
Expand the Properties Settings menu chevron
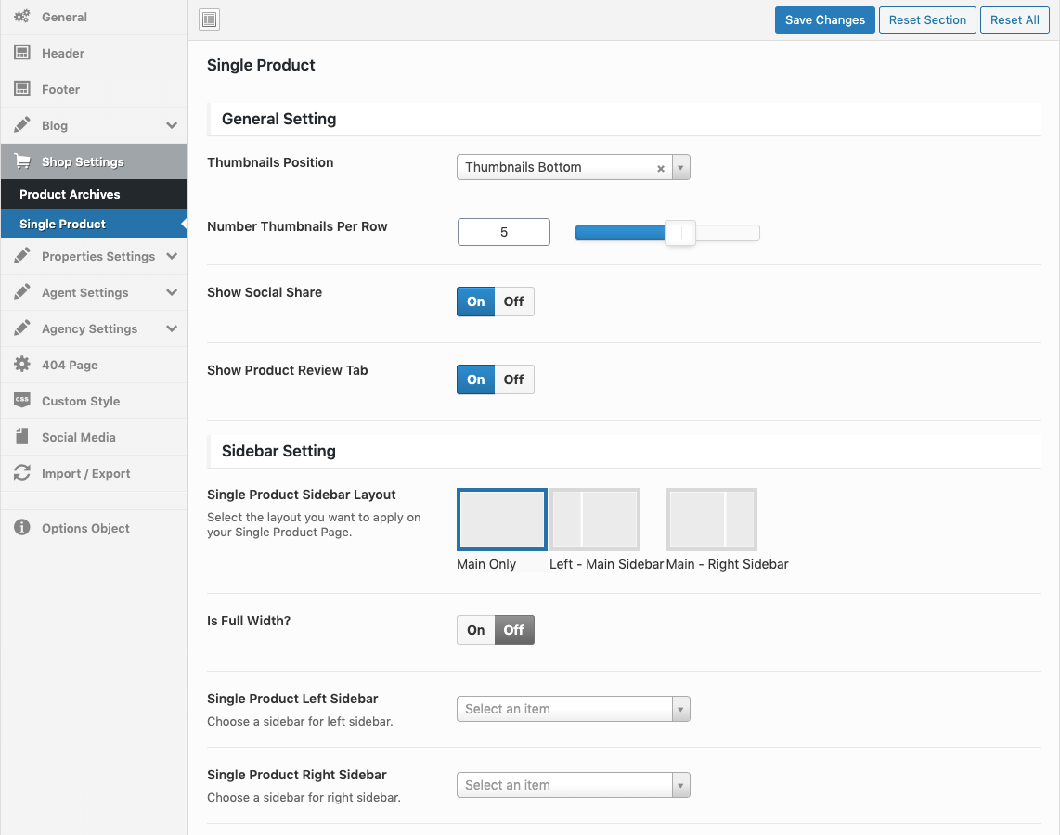172,256
